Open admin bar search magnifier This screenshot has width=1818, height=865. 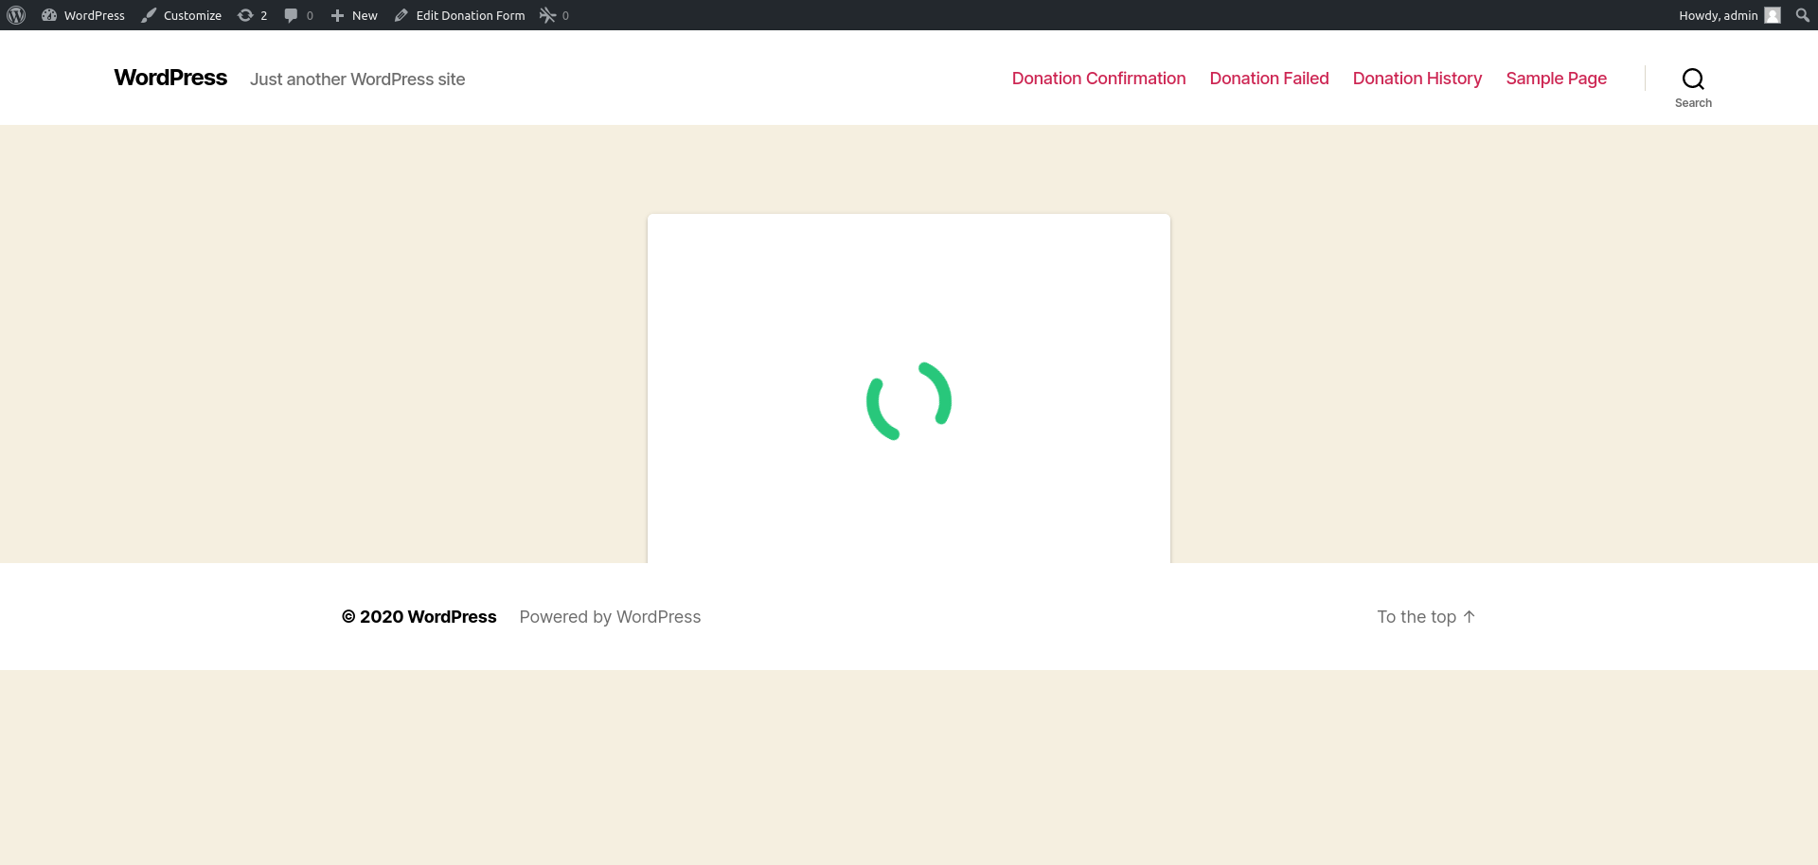click(1802, 15)
